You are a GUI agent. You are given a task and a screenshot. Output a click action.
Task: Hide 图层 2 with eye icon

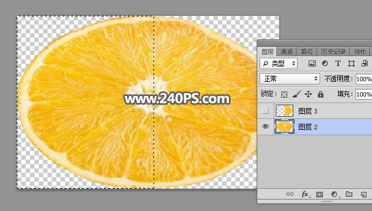[x=265, y=126]
